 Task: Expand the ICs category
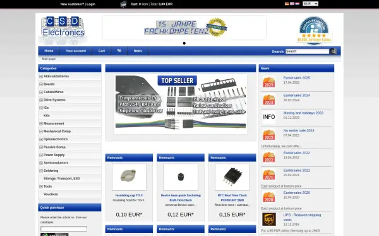[41, 108]
